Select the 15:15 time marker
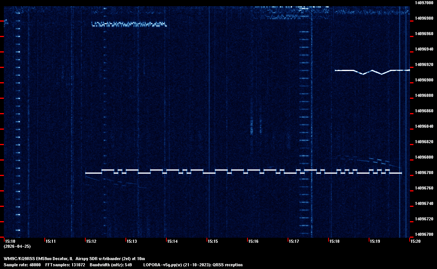Viewport: 437px width, 269px height. pyautogui.click(x=213, y=241)
